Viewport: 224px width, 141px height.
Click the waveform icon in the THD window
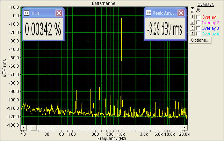click(27, 13)
